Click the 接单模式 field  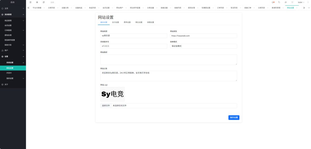pyautogui.click(x=203, y=46)
